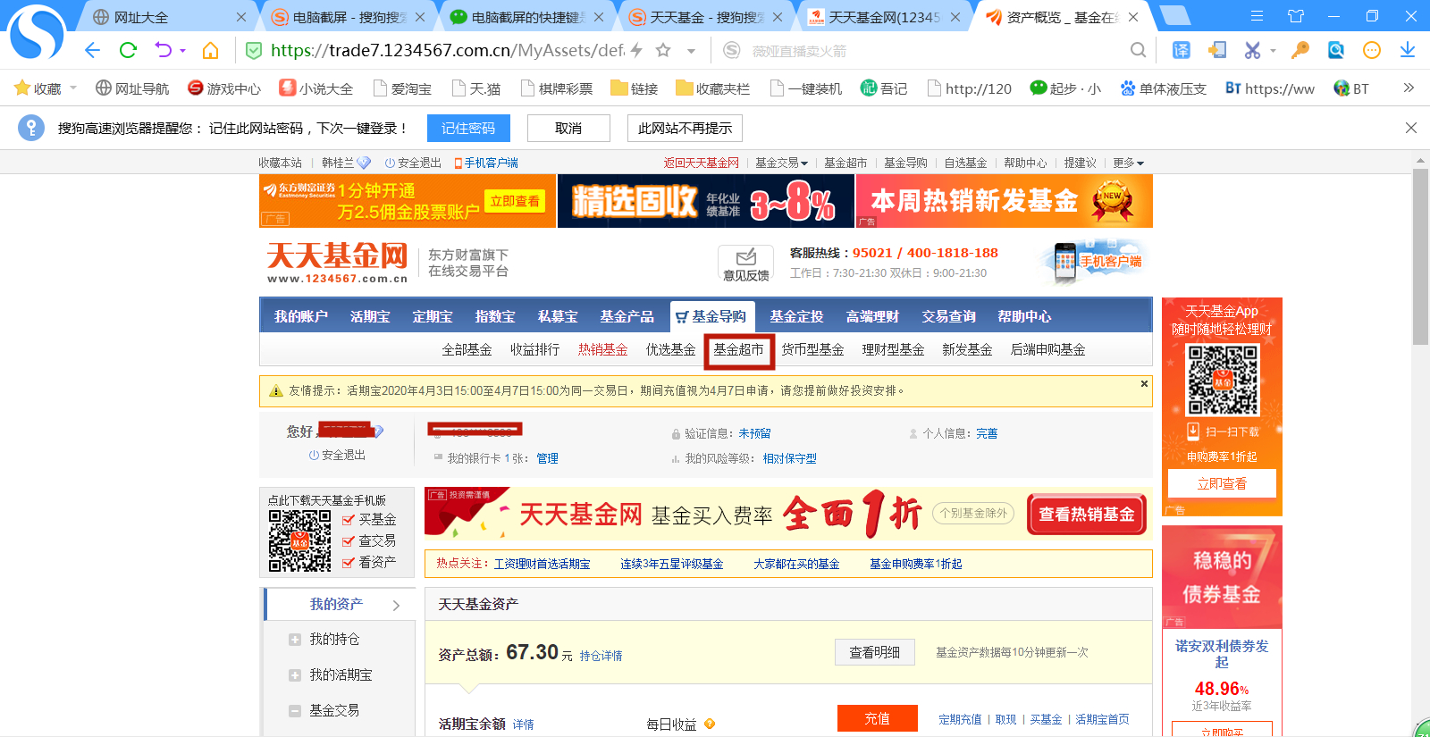This screenshot has height=737, width=1430.
Task: Open 我的账户 navigation tab
Action: point(300,316)
